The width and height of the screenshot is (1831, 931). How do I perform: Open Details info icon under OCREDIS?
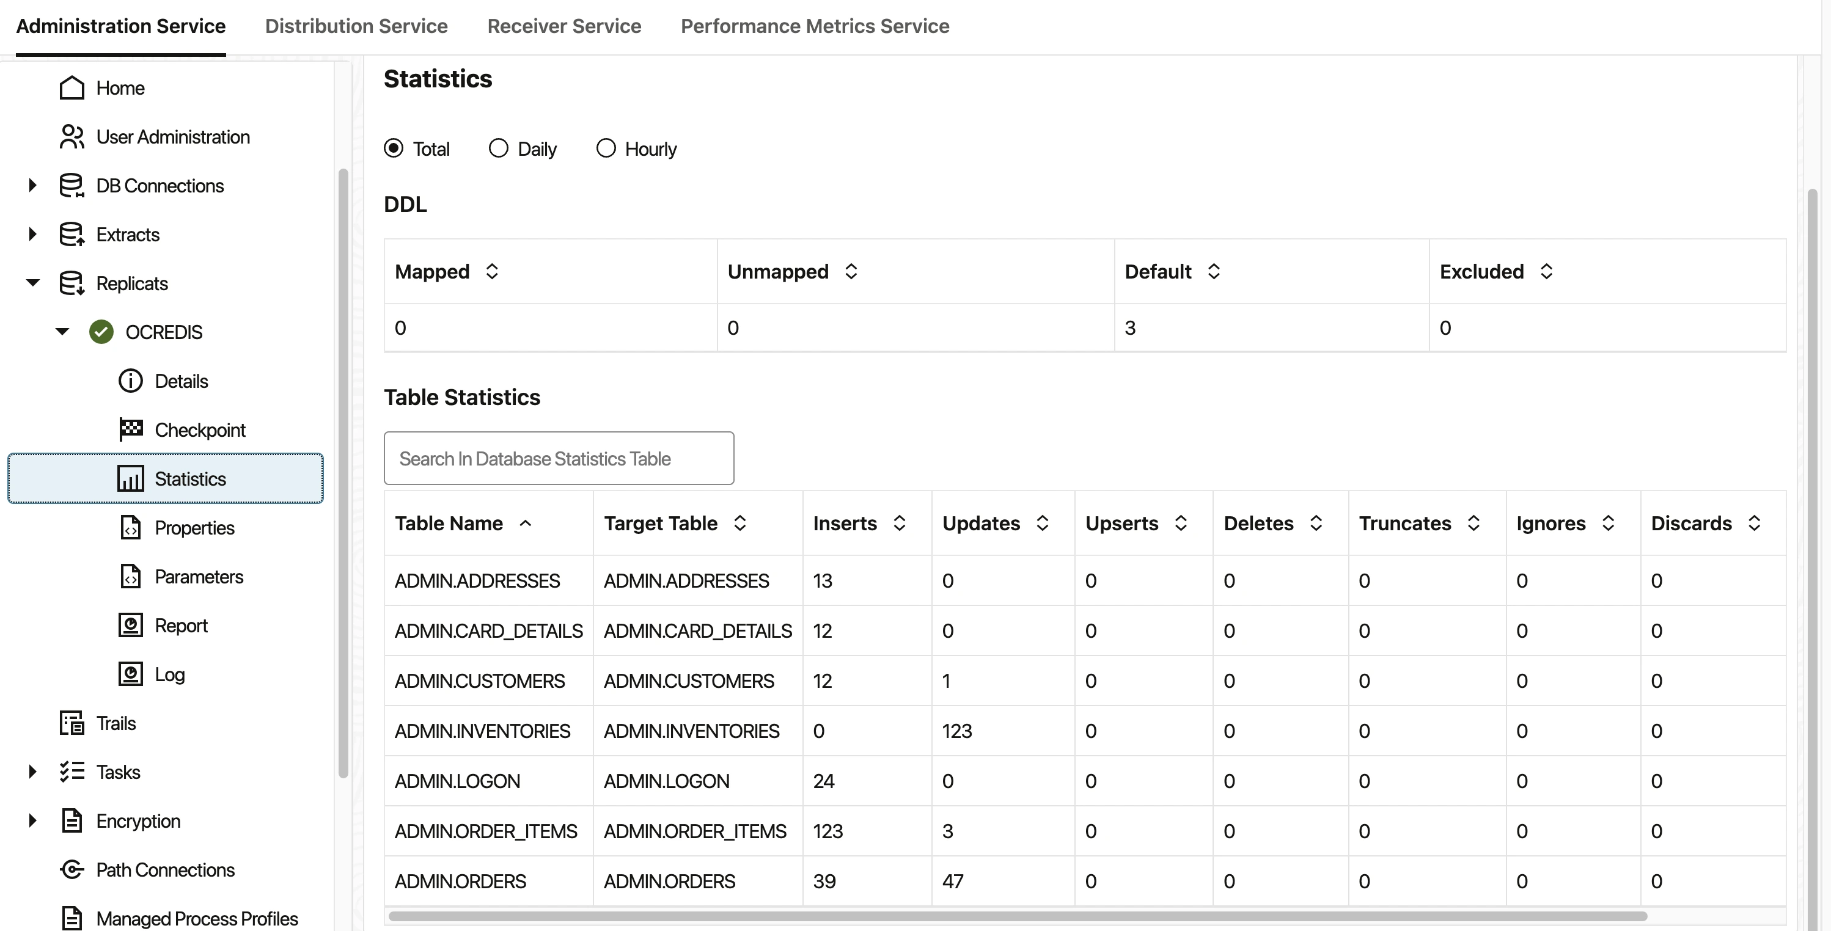click(131, 381)
